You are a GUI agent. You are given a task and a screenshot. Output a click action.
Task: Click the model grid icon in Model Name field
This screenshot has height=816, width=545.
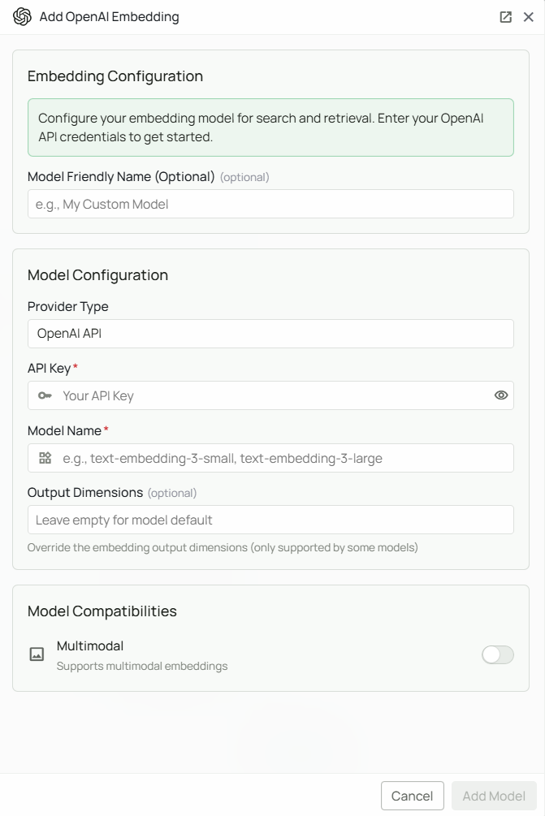pyautogui.click(x=45, y=458)
